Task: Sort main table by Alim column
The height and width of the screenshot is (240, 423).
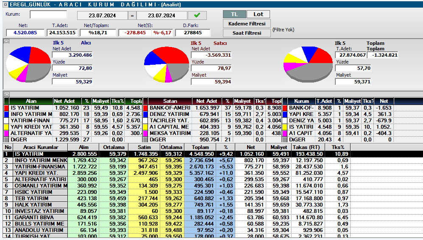Action: pyautogui.click(x=83, y=147)
